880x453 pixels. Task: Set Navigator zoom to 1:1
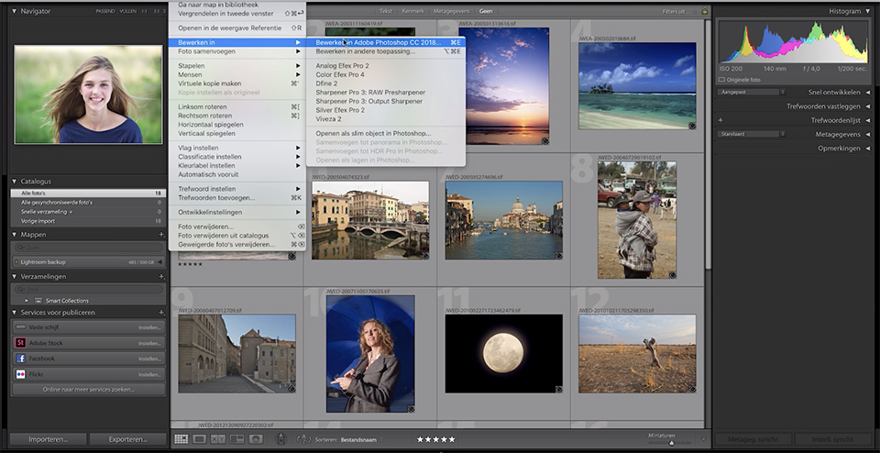[x=145, y=11]
